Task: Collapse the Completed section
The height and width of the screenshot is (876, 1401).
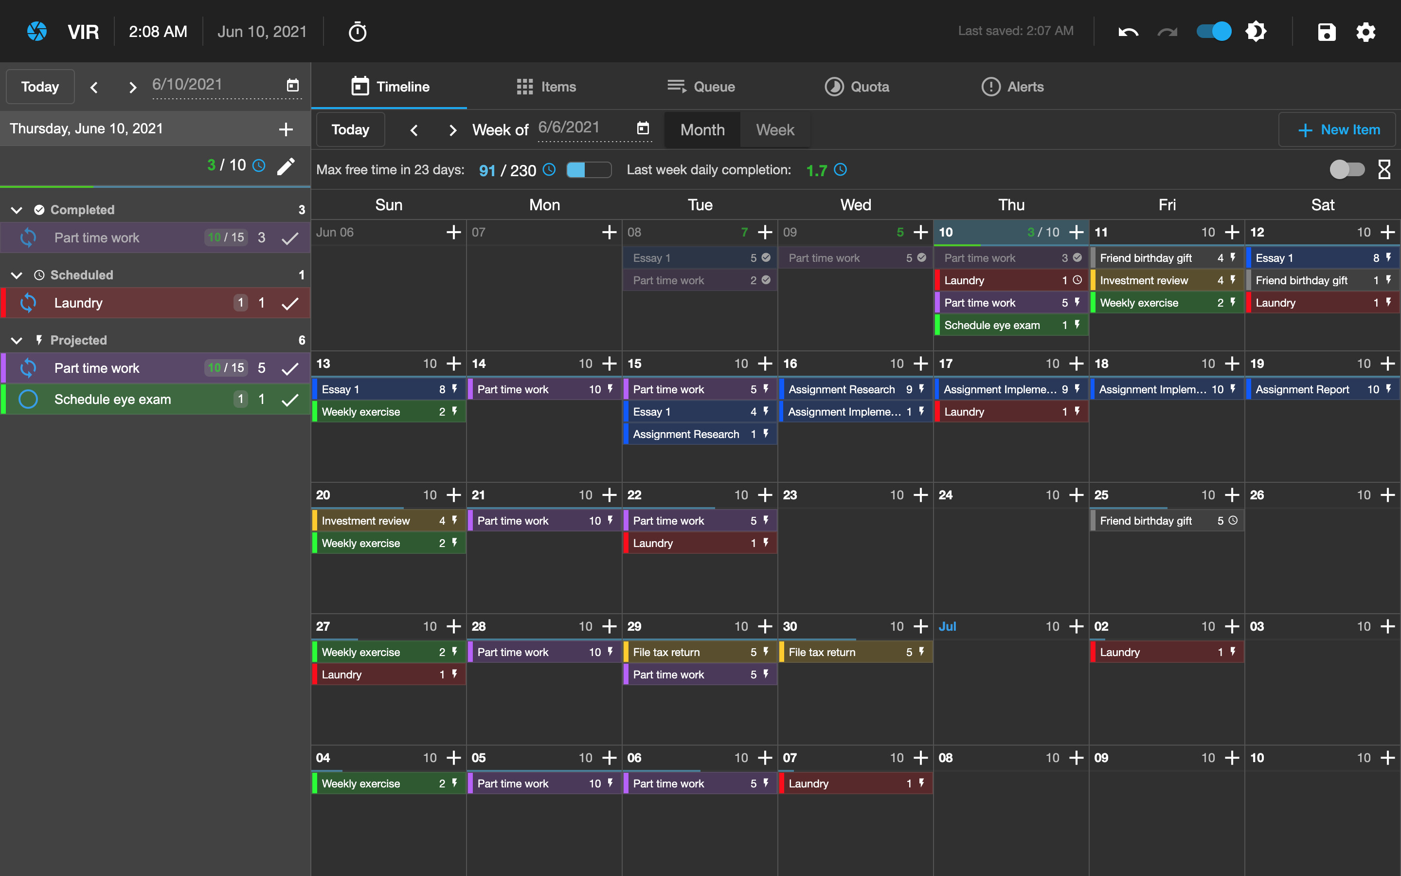Action: (x=17, y=210)
